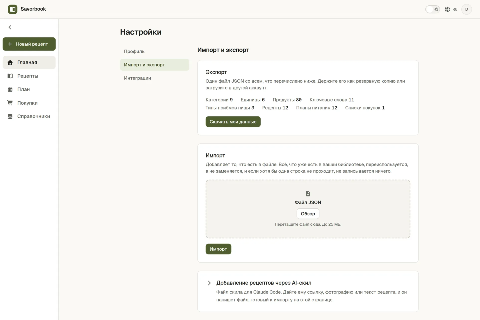Click the Настройки page heading
480x320 pixels.
(x=141, y=32)
